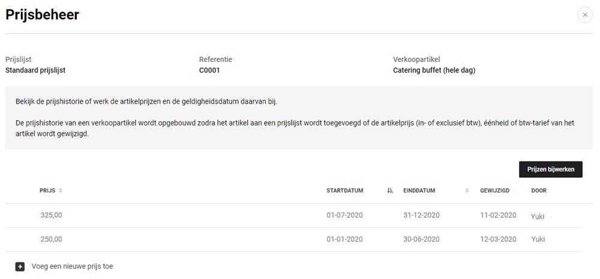Click end date 31-12-2020

421,215
